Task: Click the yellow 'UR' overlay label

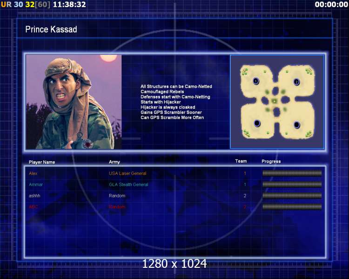Action: coord(7,5)
